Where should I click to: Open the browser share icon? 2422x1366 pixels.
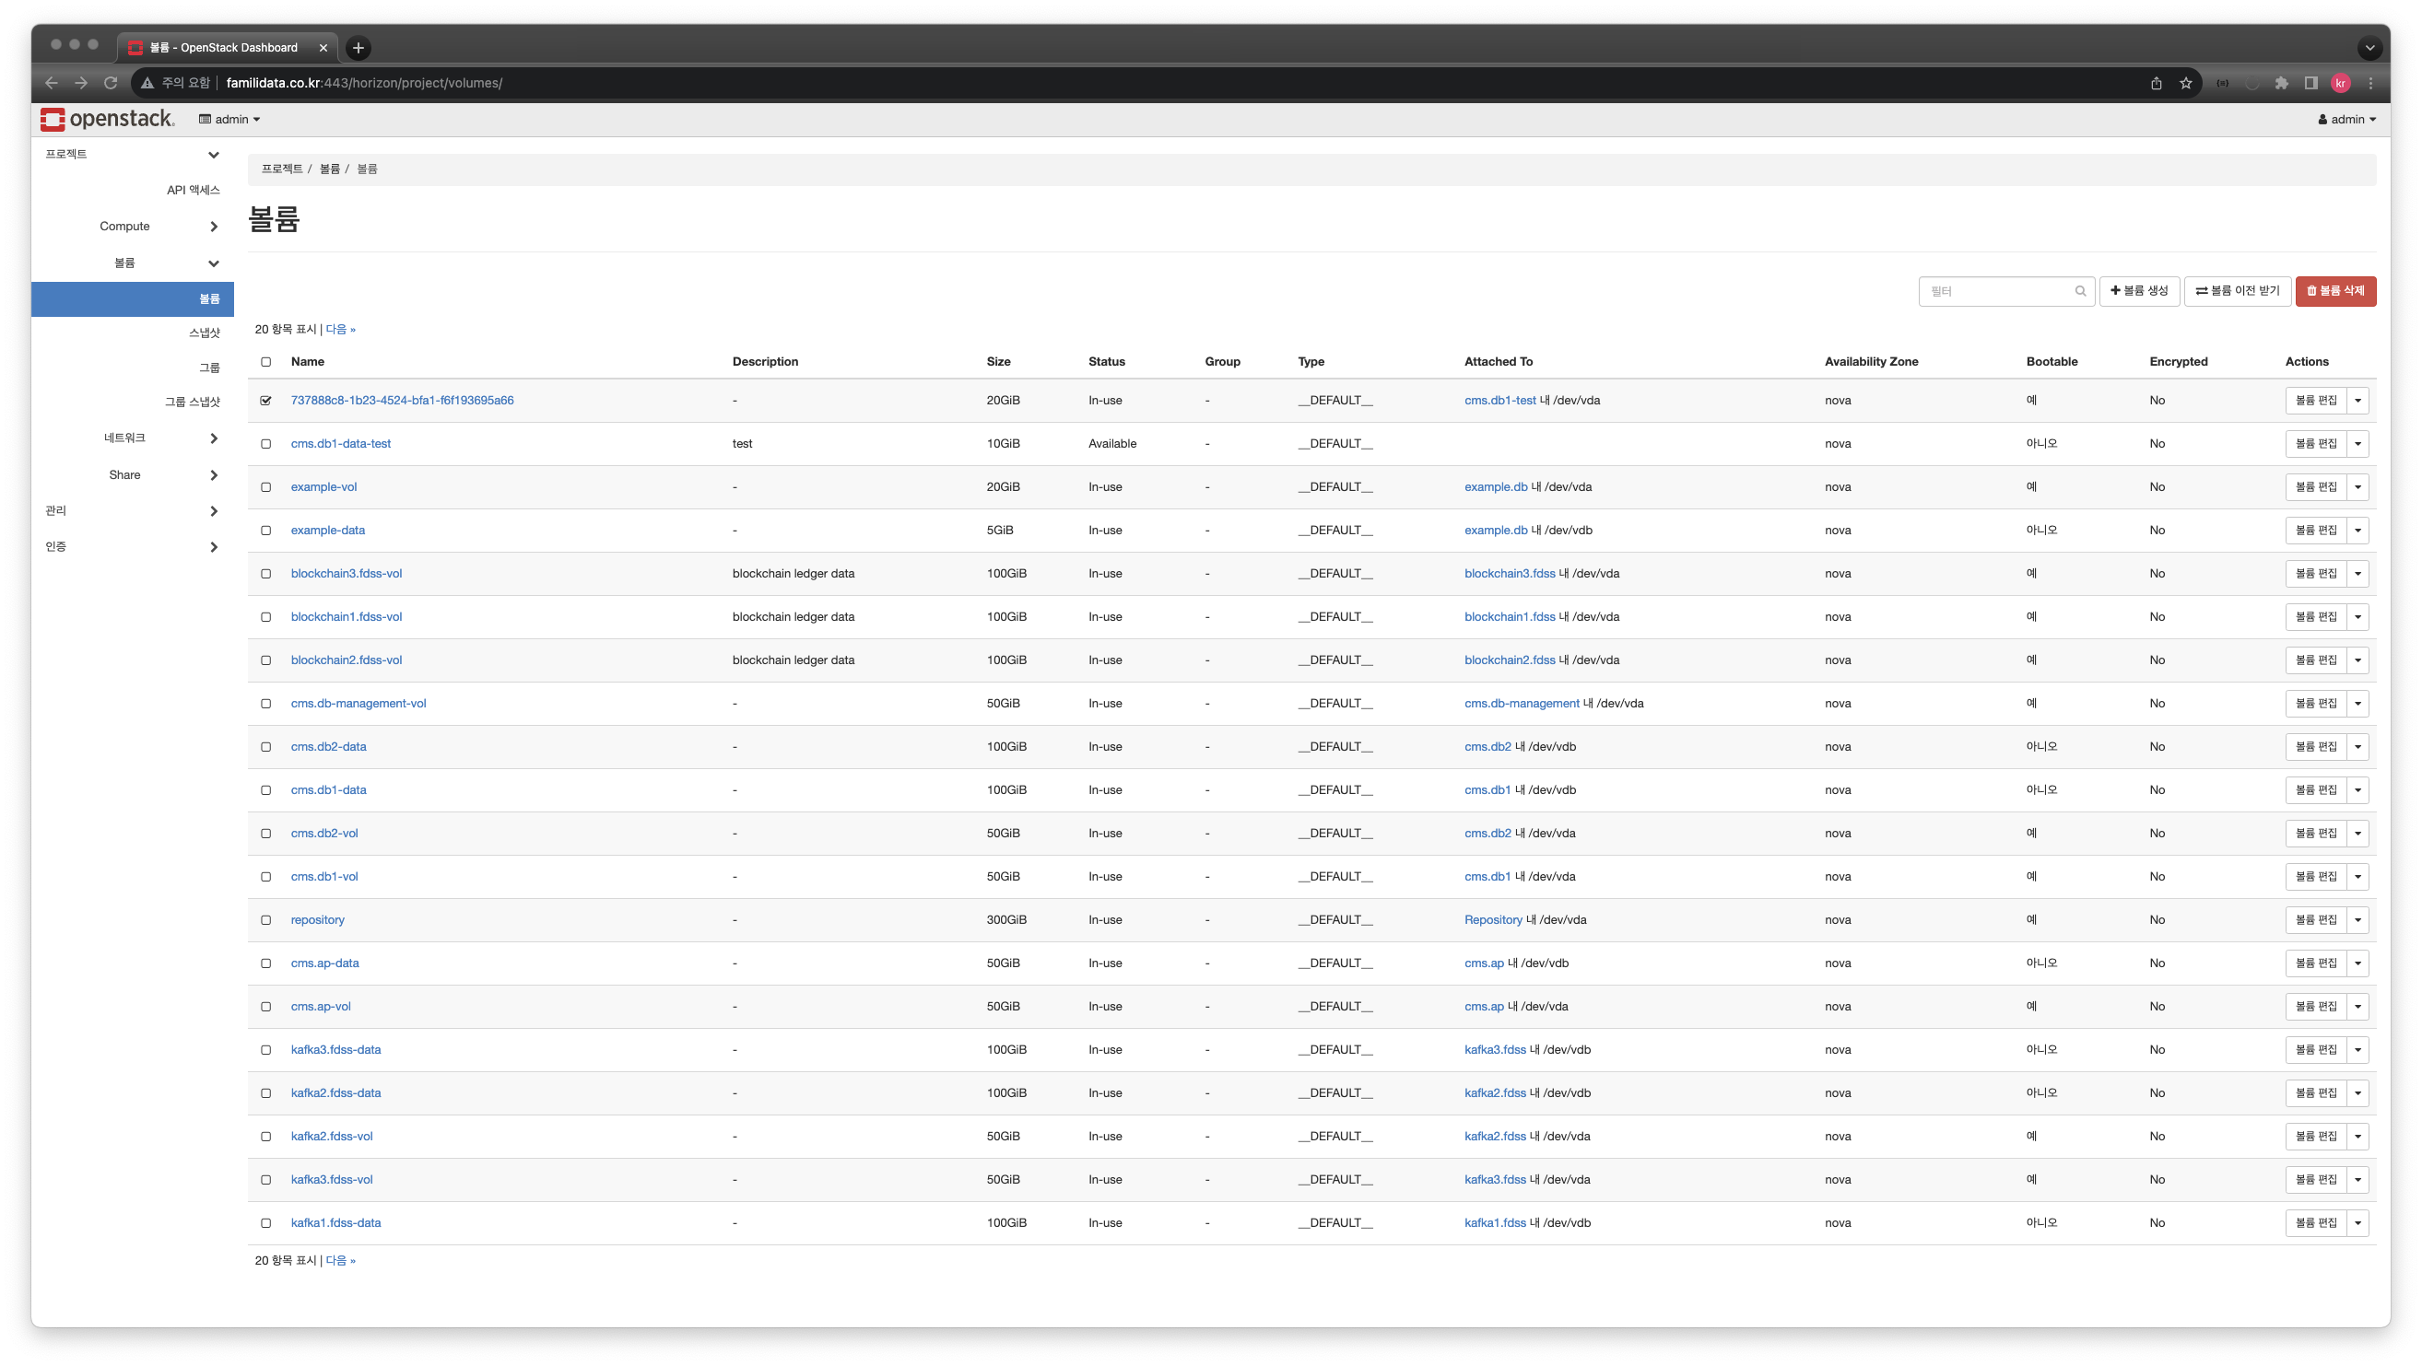[x=2156, y=83]
